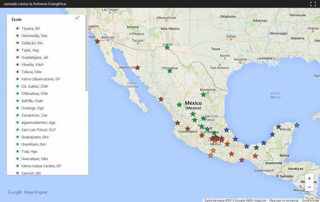
Task: Select the green star marker at Juárez
Action: [167, 48]
